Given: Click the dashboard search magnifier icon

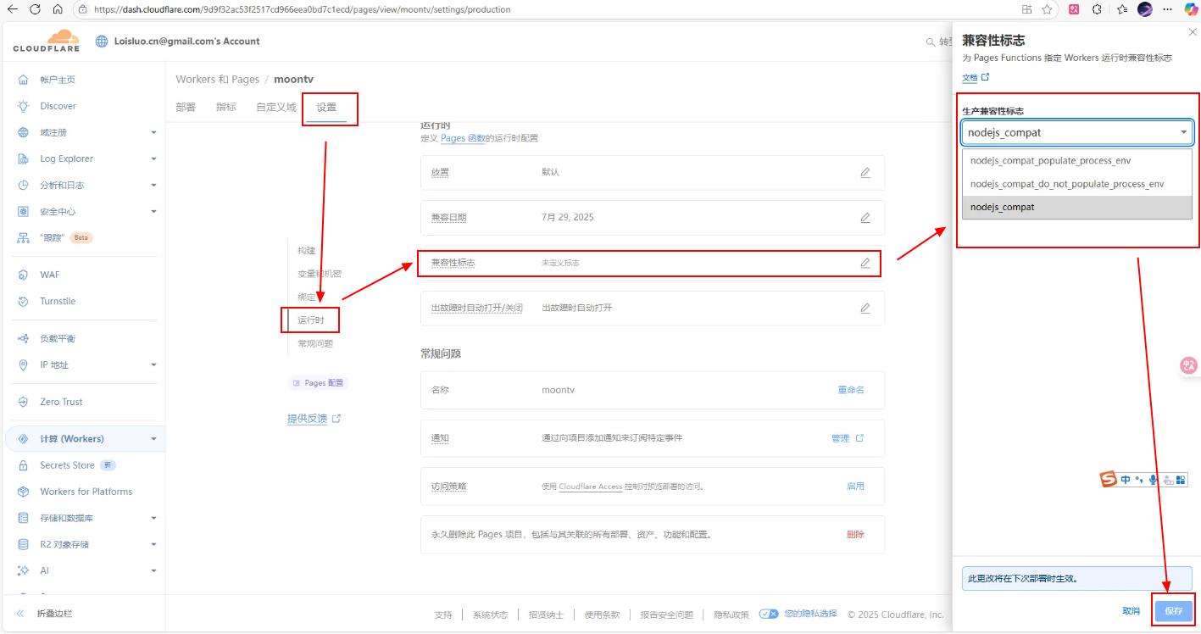Looking at the screenshot, I should pos(931,42).
